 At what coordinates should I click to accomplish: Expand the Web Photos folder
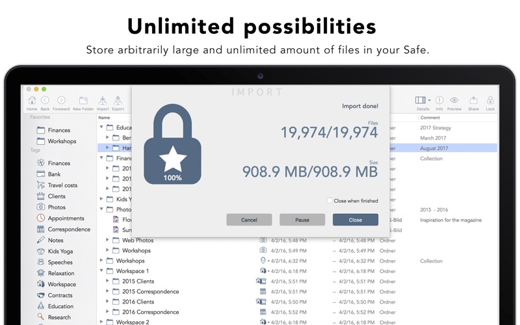pyautogui.click(x=108, y=240)
